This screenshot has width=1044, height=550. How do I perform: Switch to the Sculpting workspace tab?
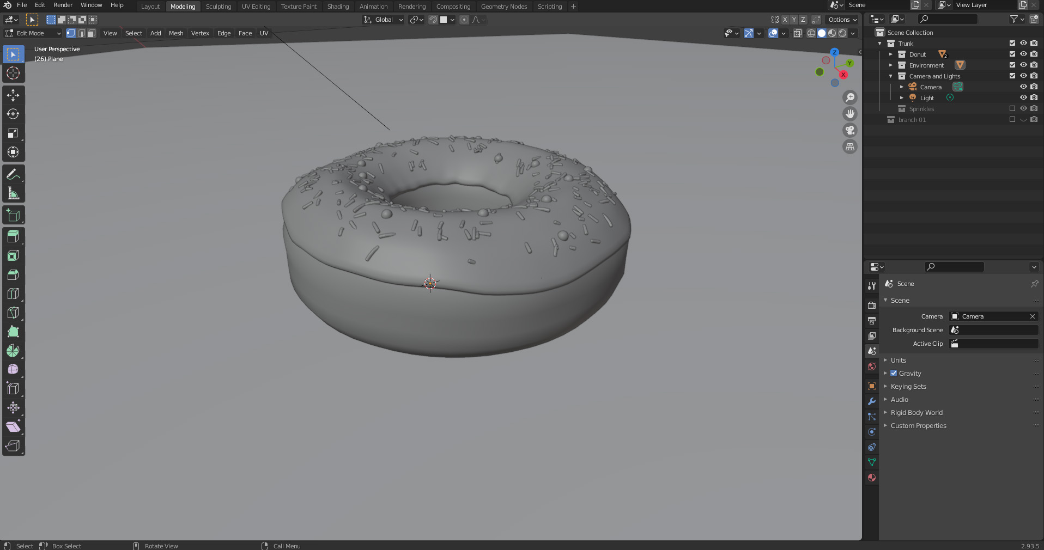coord(218,6)
